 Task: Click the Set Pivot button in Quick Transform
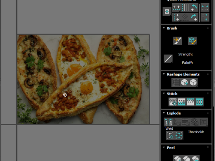coord(167,12)
